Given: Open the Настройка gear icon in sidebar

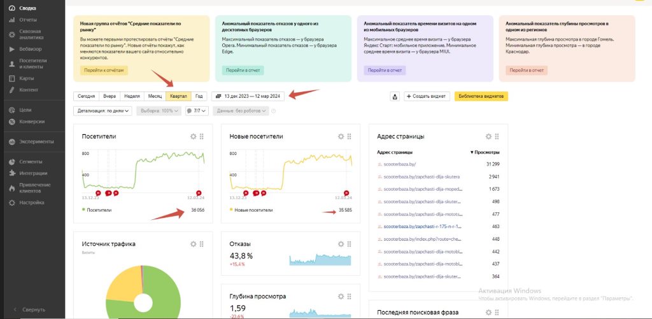Looking at the screenshot, I should tap(11, 203).
